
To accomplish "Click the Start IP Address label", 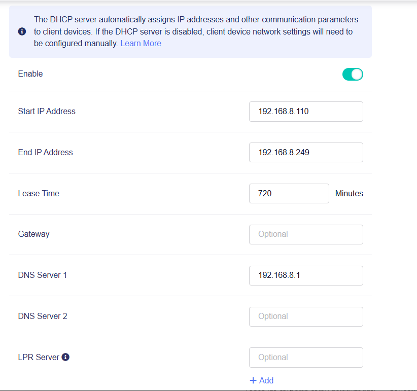I will (x=47, y=112).
